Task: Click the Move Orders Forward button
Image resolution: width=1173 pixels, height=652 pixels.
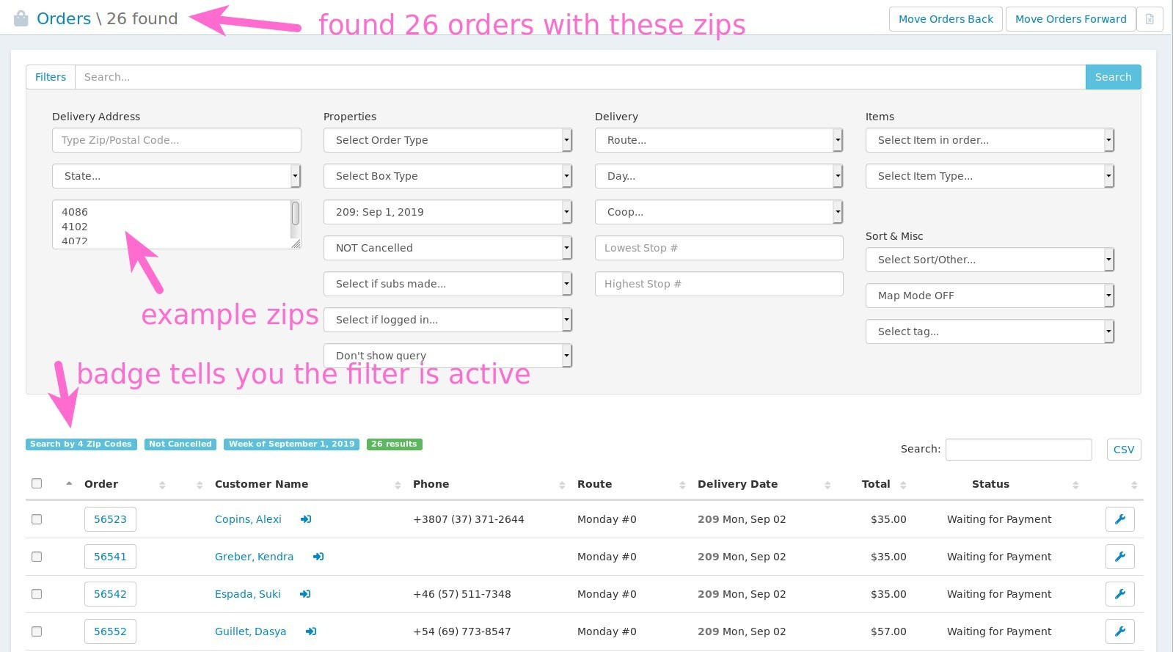Action: click(x=1070, y=19)
